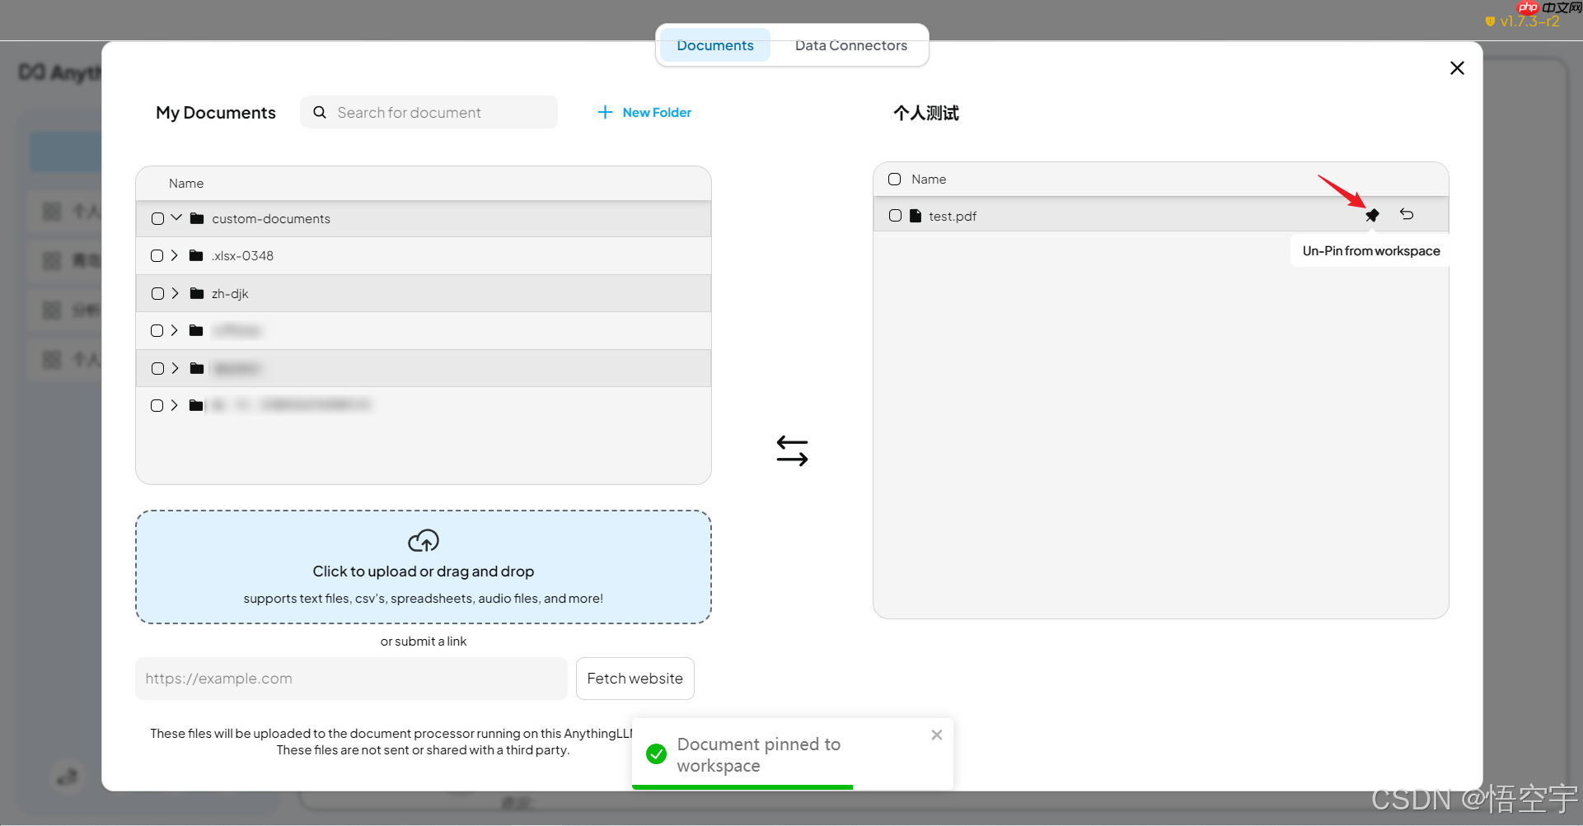The image size is (1583, 826).
Task: Click the cloud upload icon
Action: pyautogui.click(x=424, y=541)
